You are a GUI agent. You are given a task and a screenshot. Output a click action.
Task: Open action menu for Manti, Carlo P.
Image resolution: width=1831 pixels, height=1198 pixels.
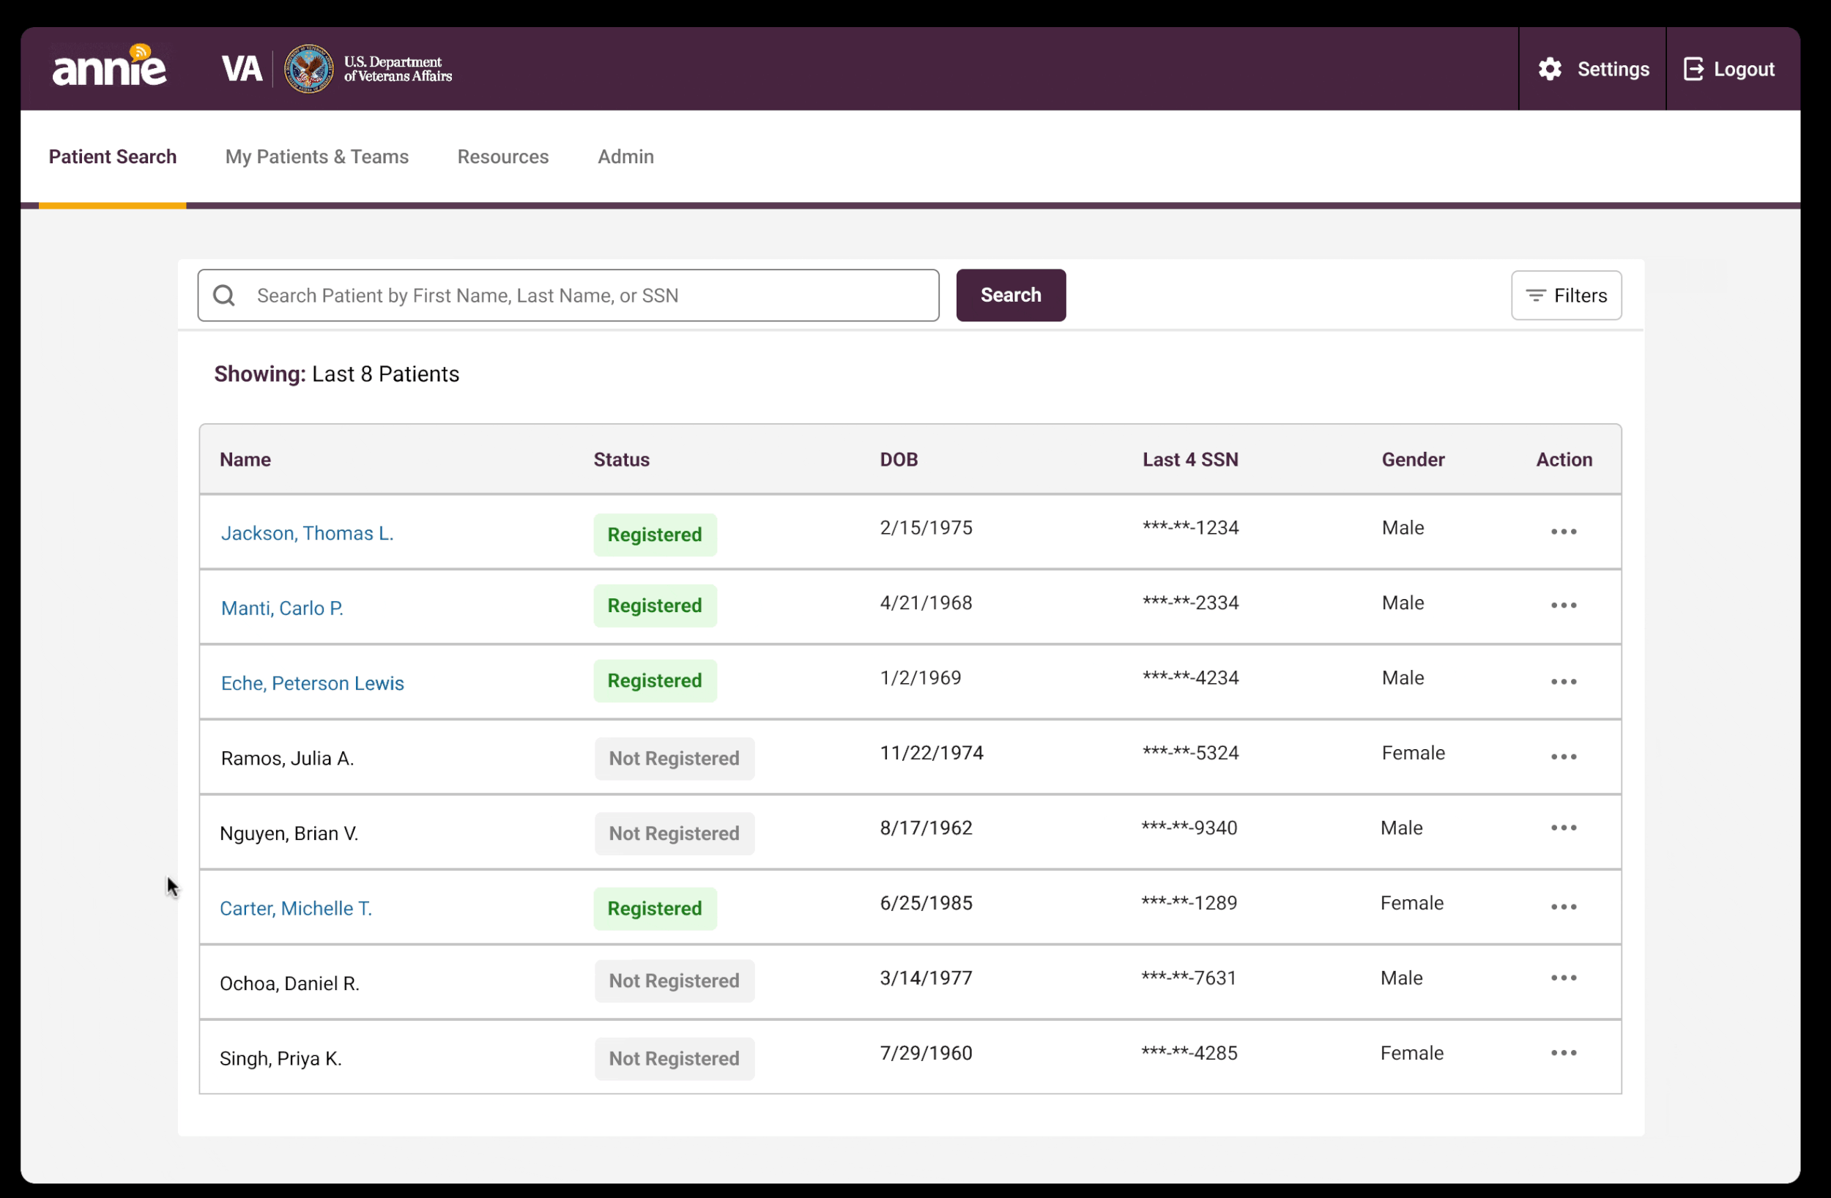(1563, 606)
